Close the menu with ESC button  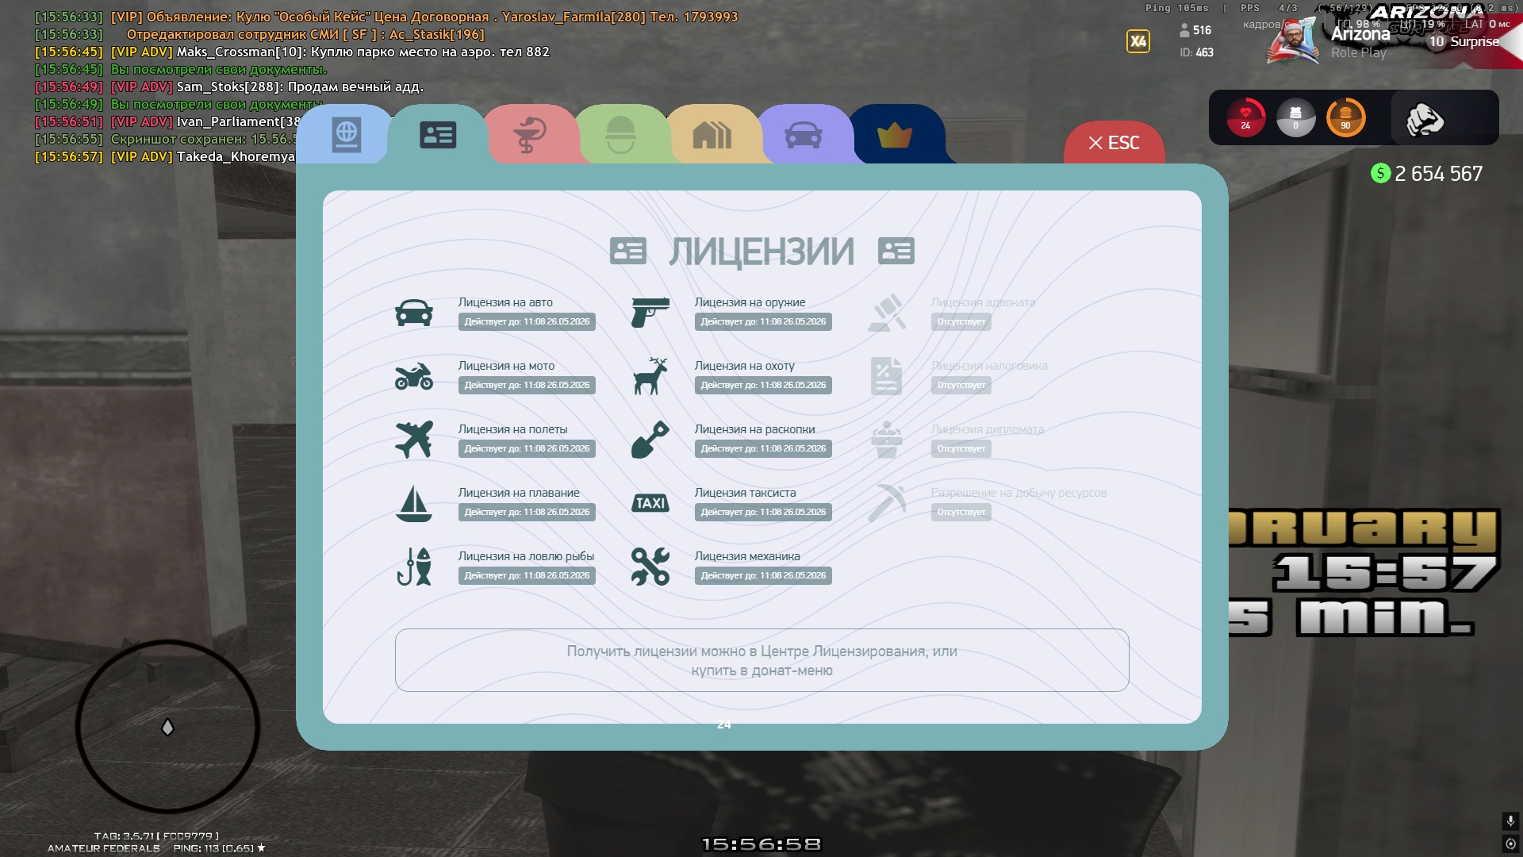pos(1114,143)
